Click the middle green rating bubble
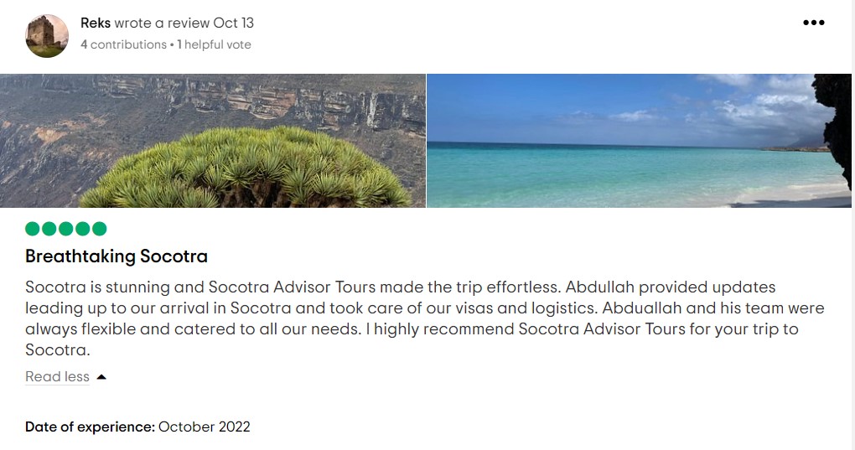Screen dimensions: 855x450 point(66,229)
